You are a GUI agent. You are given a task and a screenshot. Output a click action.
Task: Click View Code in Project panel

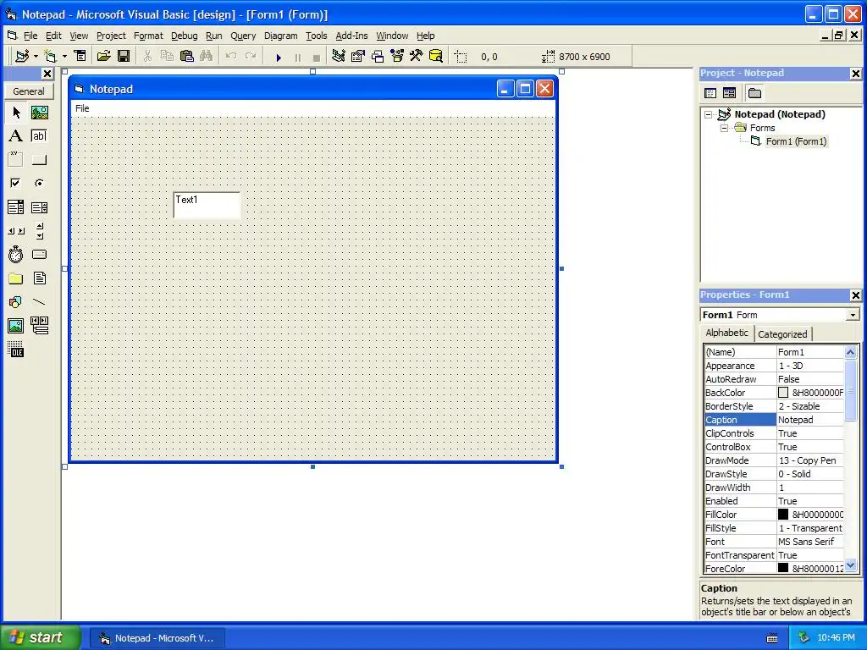[x=710, y=93]
